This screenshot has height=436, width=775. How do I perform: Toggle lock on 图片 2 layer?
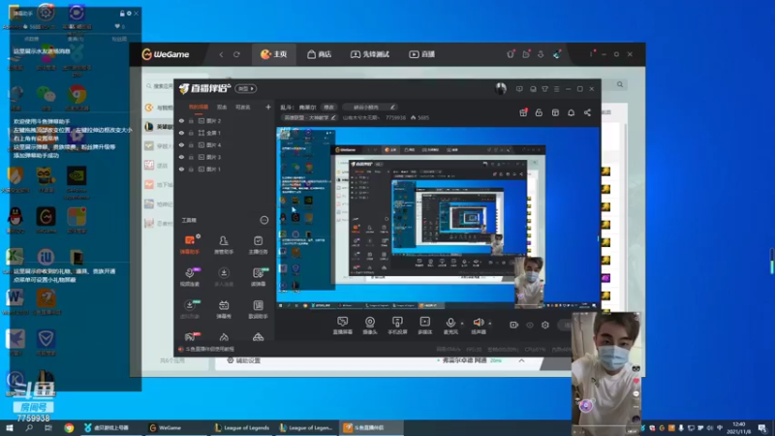pyautogui.click(x=191, y=120)
